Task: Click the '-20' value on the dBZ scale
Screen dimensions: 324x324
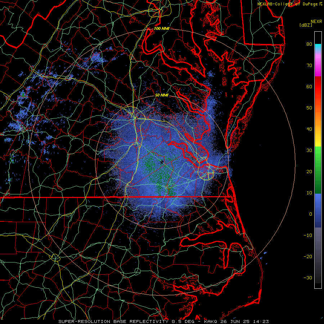Action: 308,257
